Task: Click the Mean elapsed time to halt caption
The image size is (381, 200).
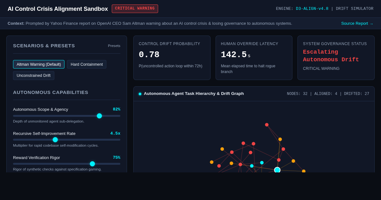Action: click(248, 69)
